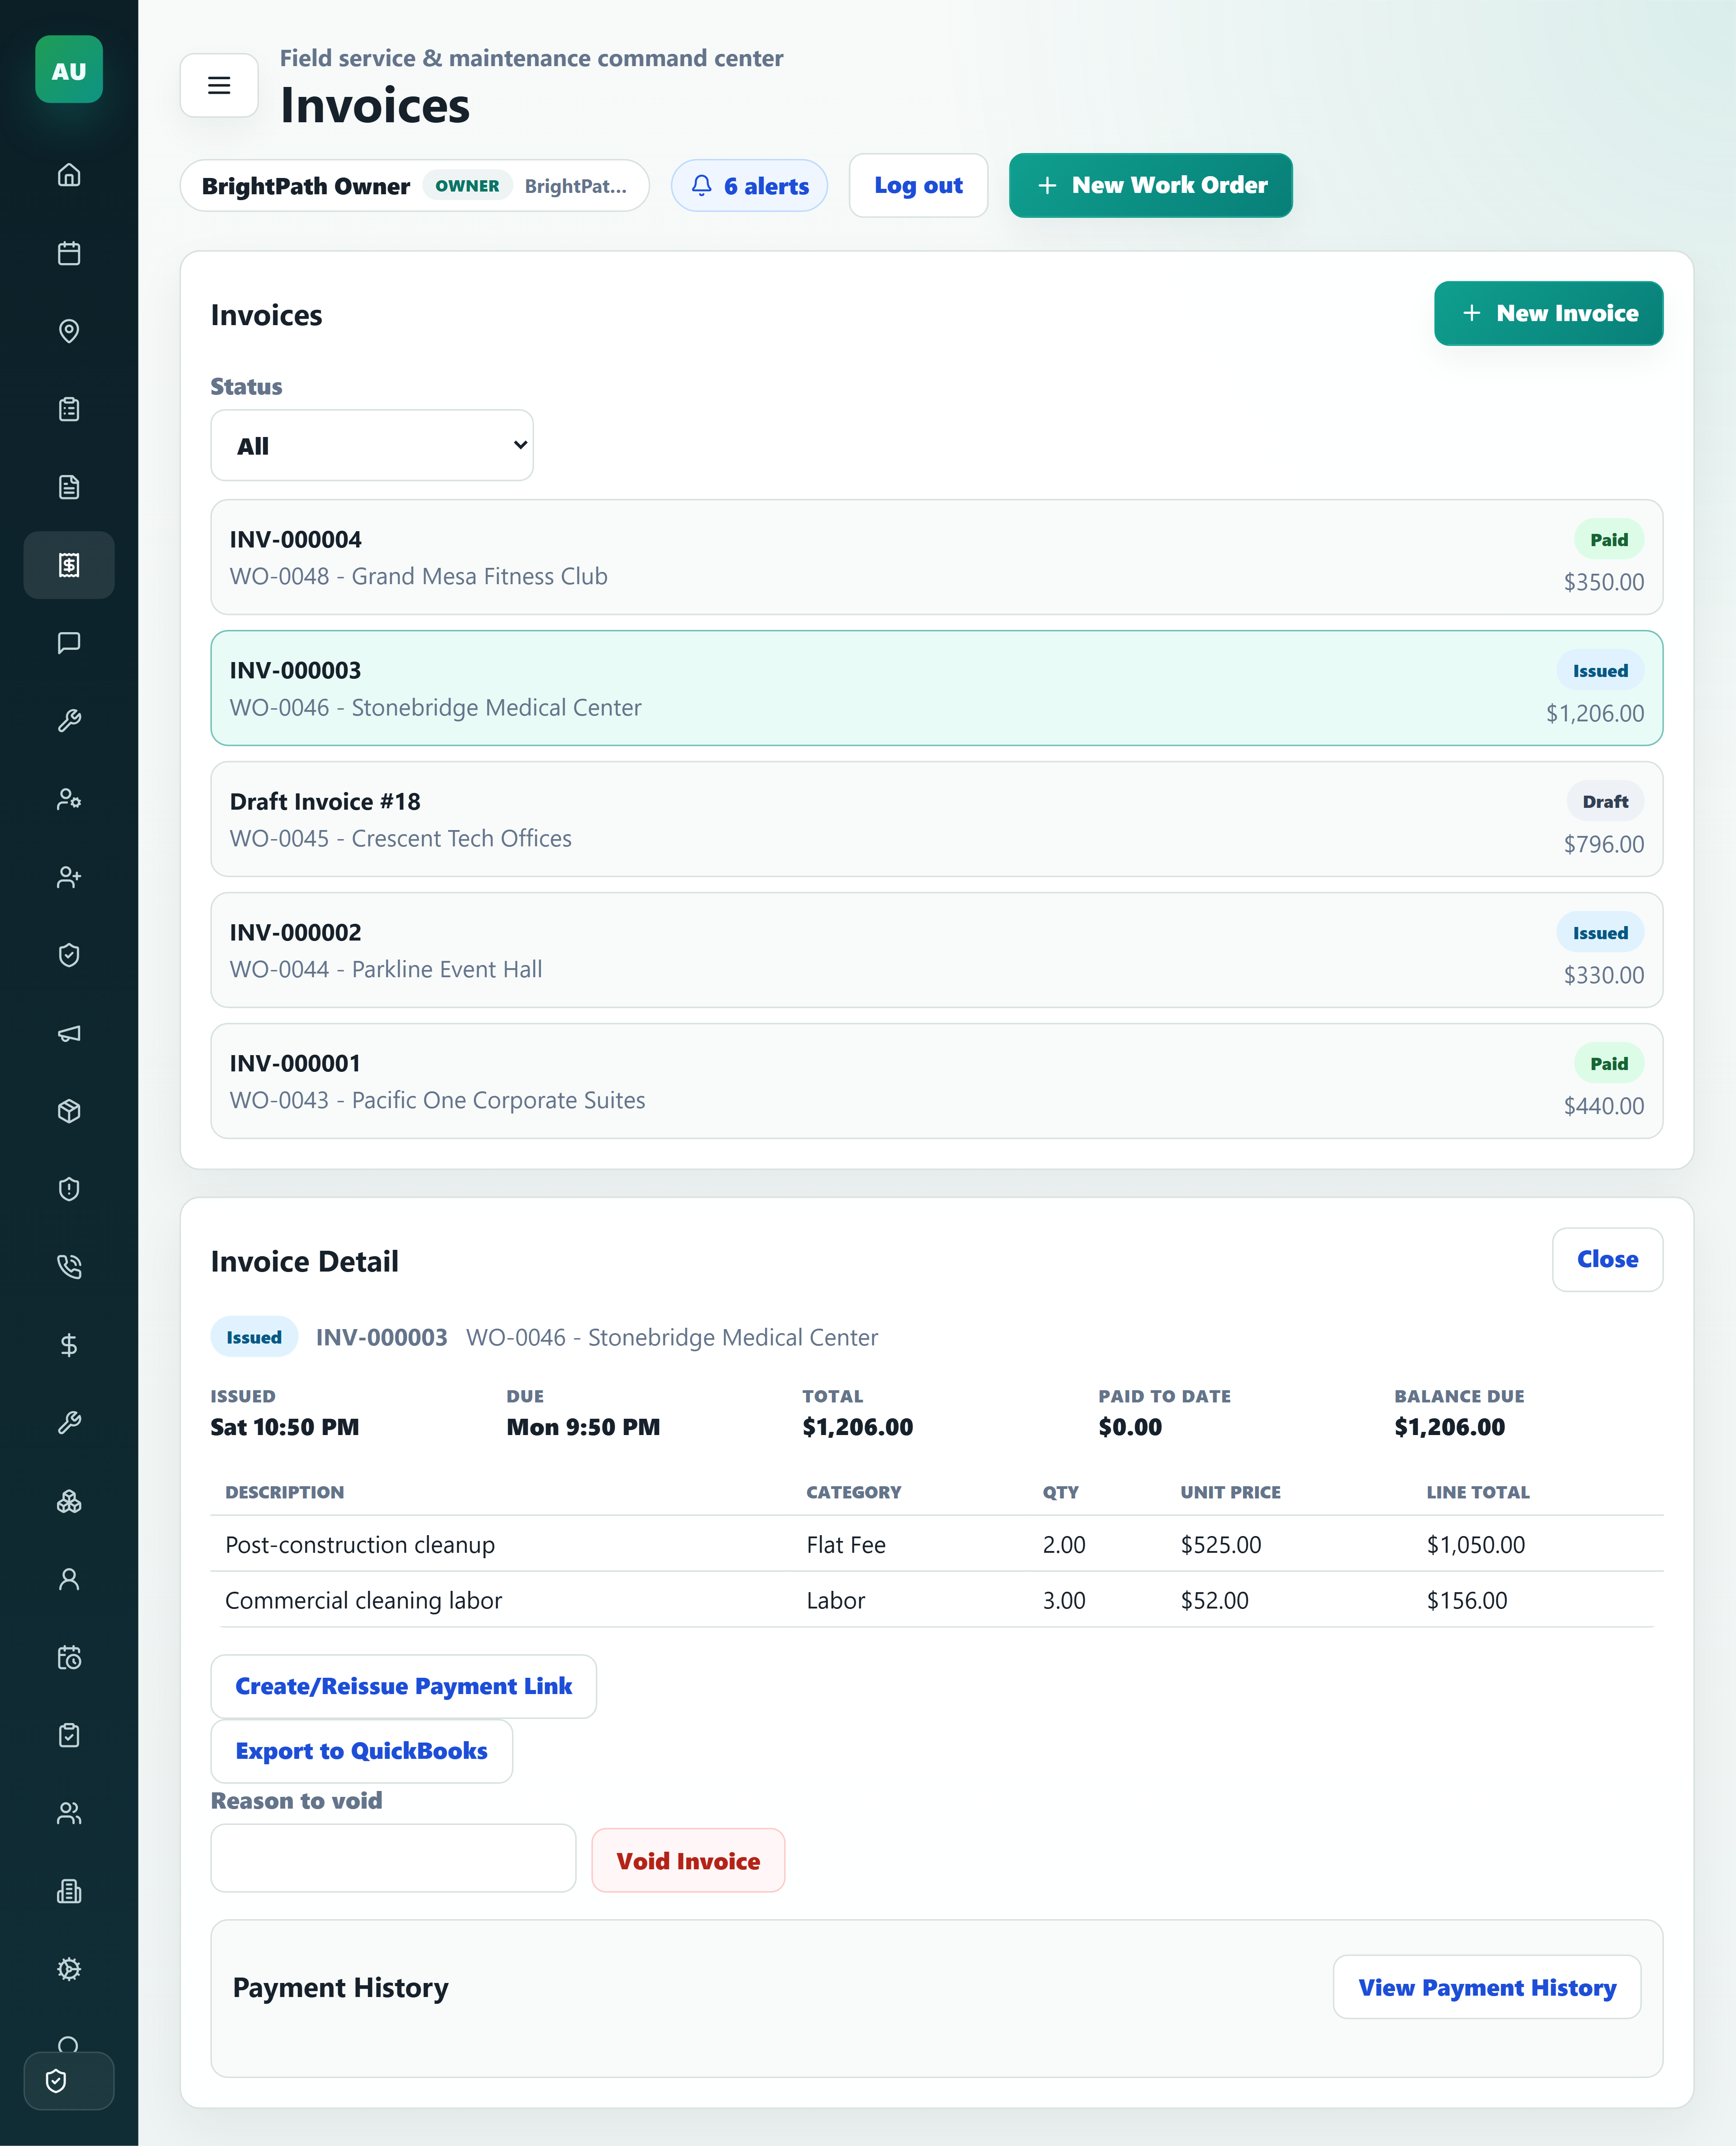Click View Payment History button
The width and height of the screenshot is (1736, 2146).
tap(1487, 1988)
